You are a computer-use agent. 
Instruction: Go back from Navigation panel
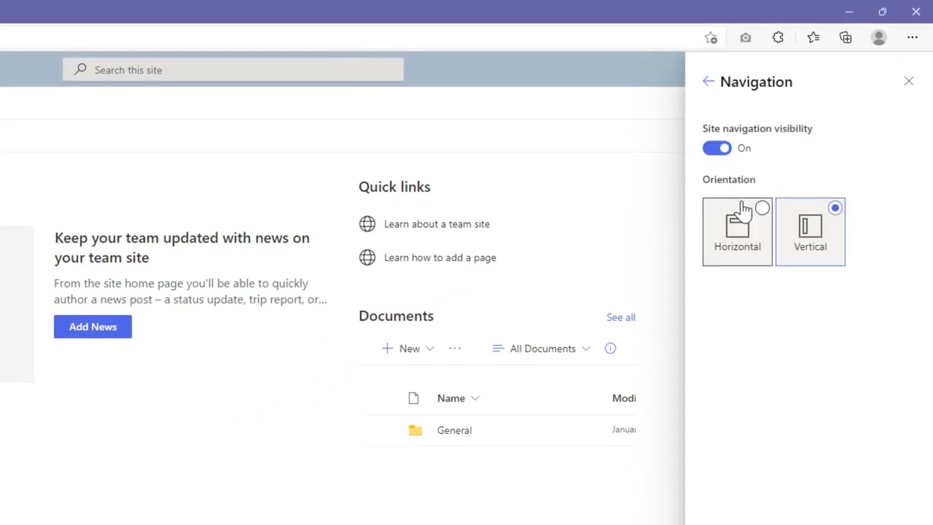(708, 82)
